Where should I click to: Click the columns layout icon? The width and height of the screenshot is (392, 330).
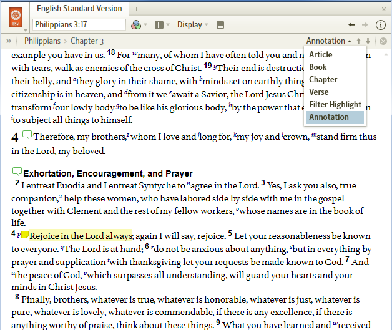(159, 25)
